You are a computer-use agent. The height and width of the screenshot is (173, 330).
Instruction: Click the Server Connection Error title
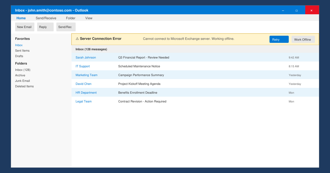(x=101, y=39)
